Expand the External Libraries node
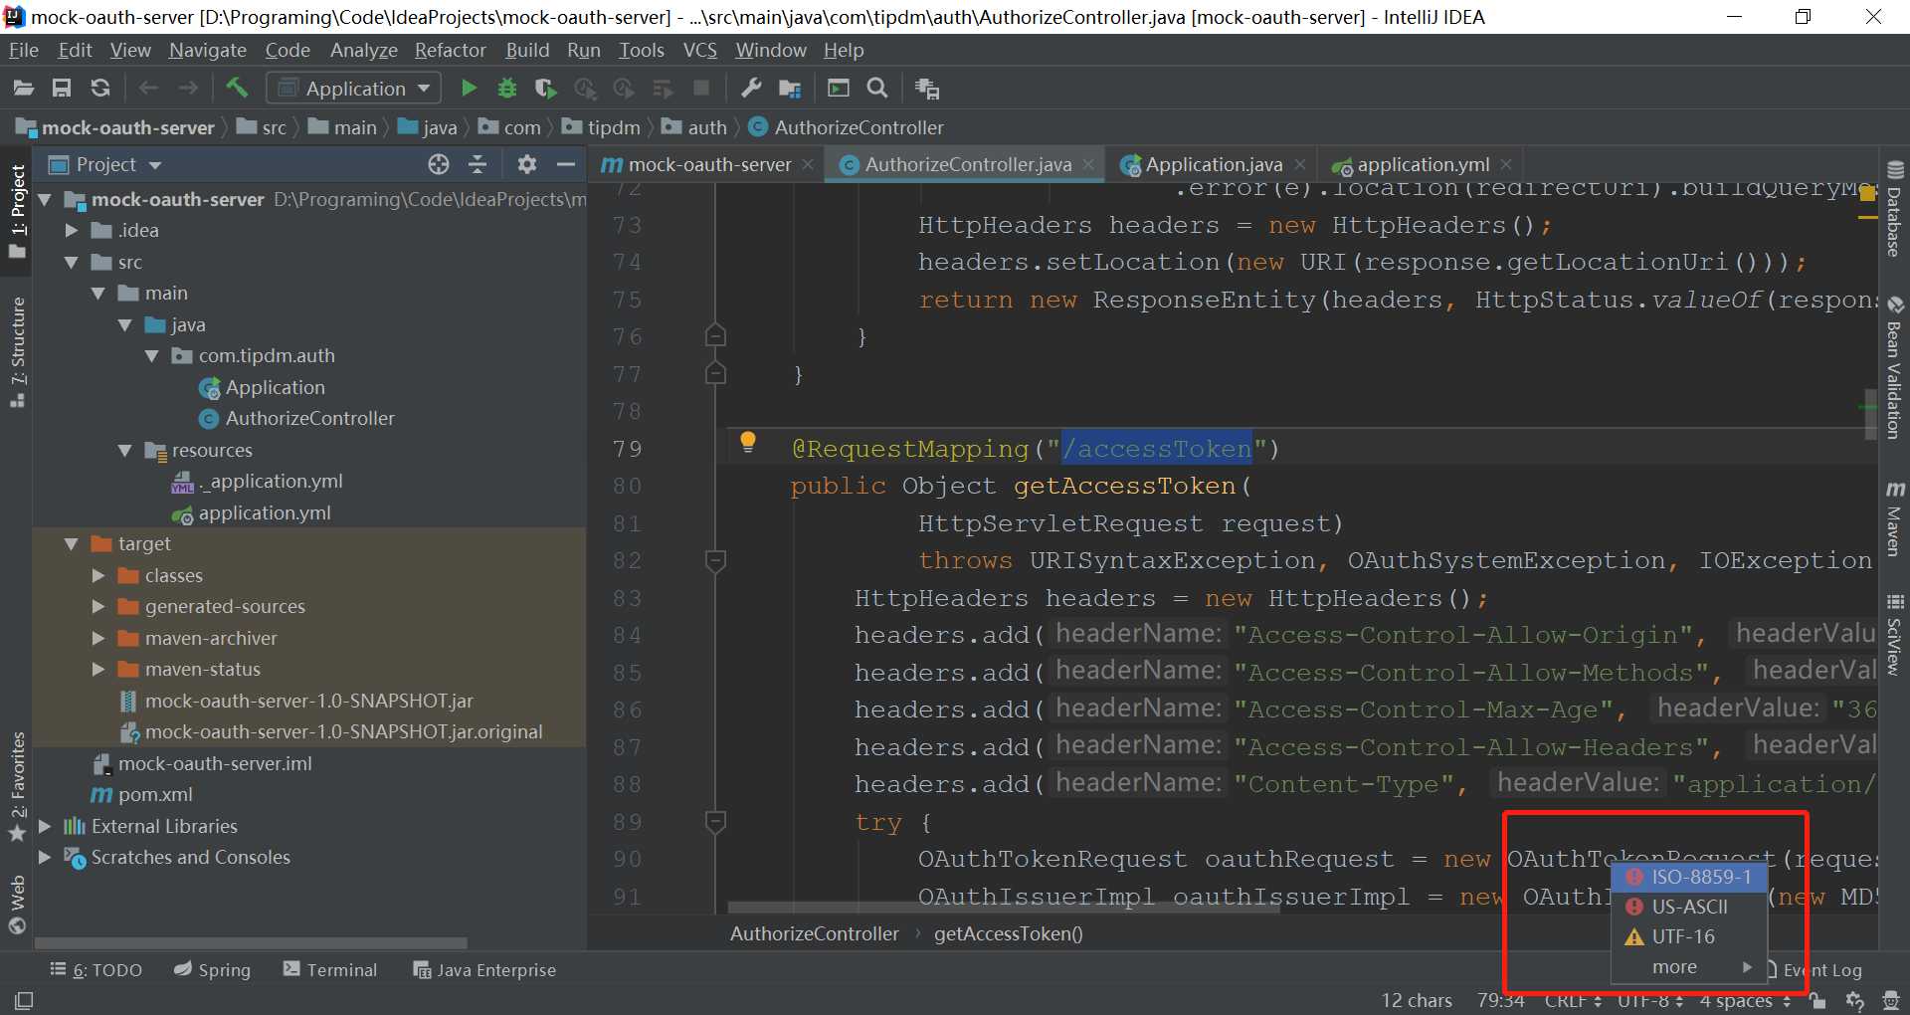The height and width of the screenshot is (1015, 1910). pyautogui.click(x=44, y=826)
